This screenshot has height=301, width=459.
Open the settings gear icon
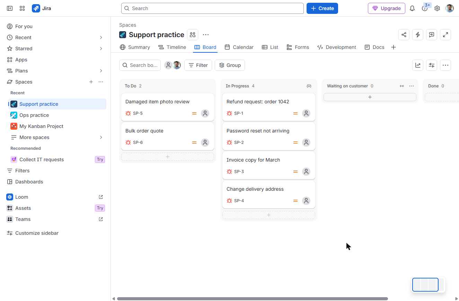click(437, 8)
